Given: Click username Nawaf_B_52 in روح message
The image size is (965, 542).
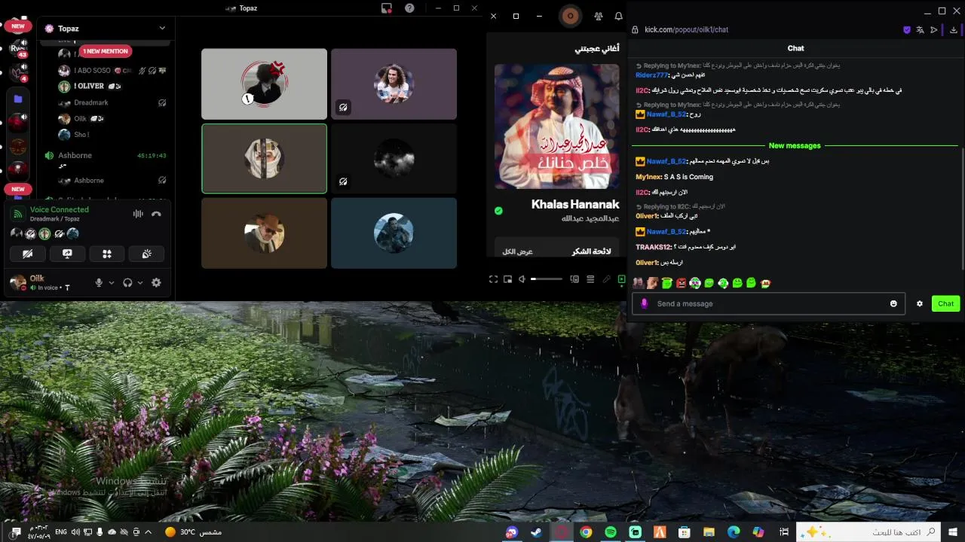Looking at the screenshot, I should (x=666, y=114).
